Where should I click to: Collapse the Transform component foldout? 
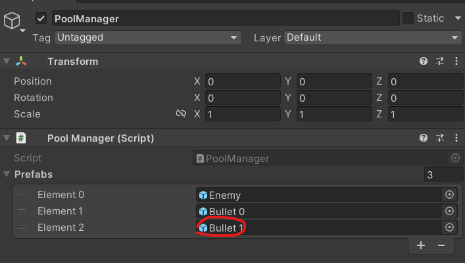7,62
